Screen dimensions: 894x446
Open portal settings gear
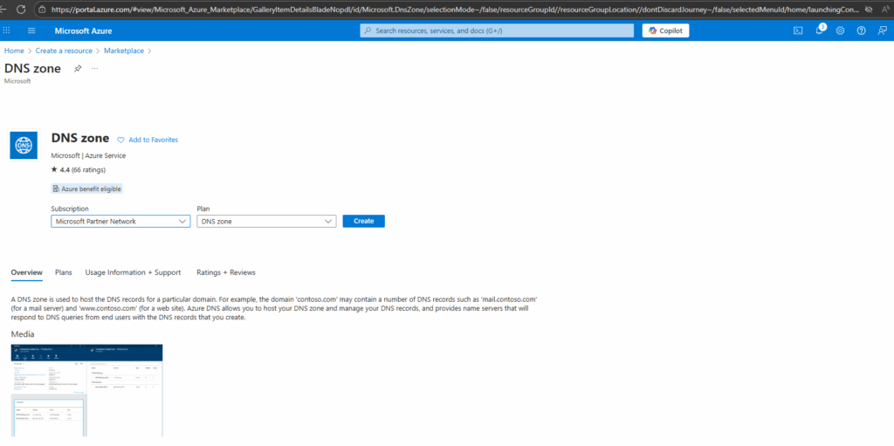tap(840, 31)
